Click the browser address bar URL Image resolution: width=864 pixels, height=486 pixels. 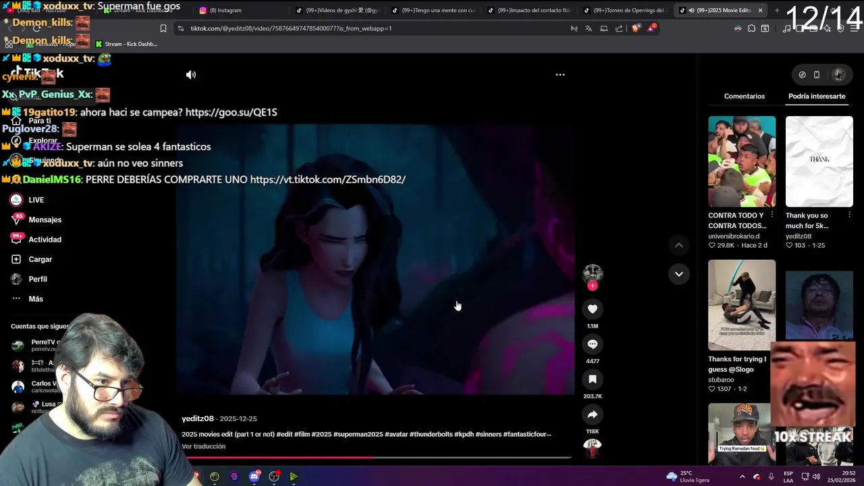(291, 28)
